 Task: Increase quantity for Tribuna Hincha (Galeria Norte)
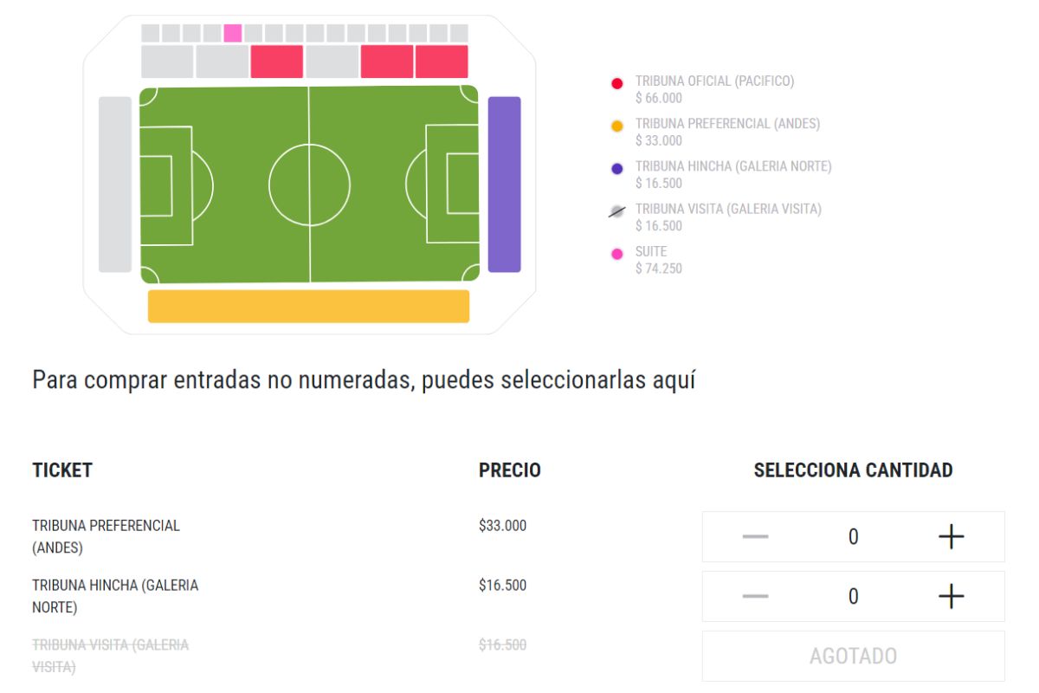click(x=951, y=597)
